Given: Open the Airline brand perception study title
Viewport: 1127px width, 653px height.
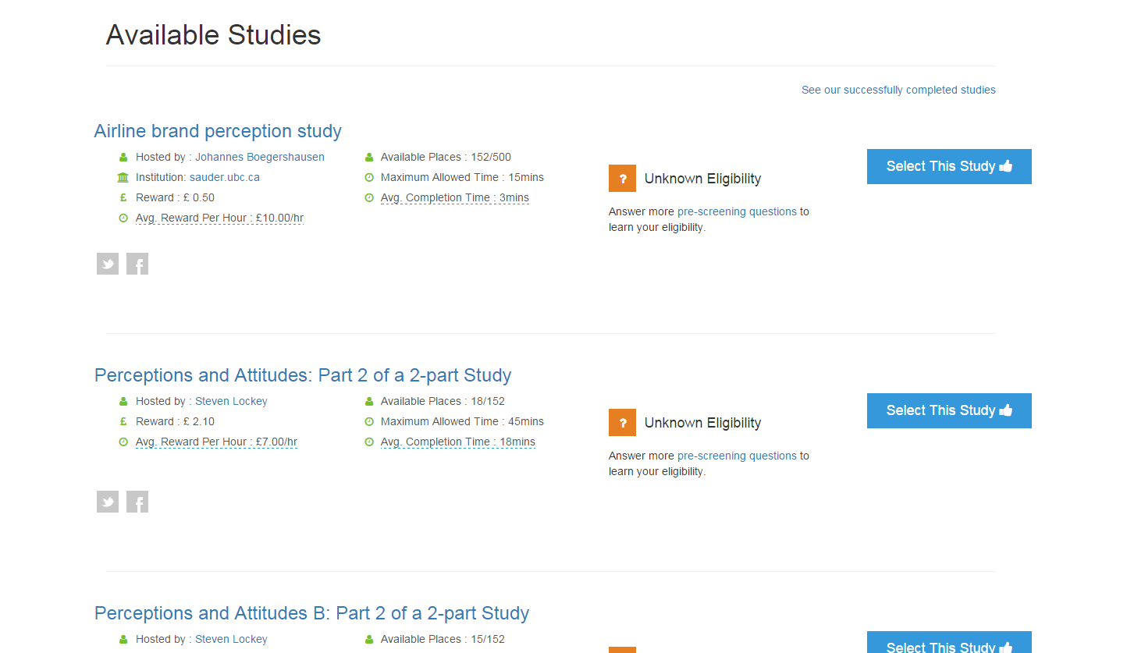Looking at the screenshot, I should 218,131.
